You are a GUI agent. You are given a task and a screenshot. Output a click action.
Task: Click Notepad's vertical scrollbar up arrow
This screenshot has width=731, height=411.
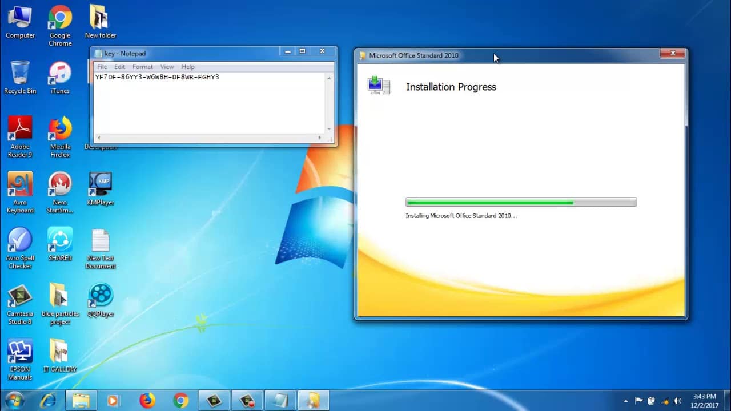329,78
